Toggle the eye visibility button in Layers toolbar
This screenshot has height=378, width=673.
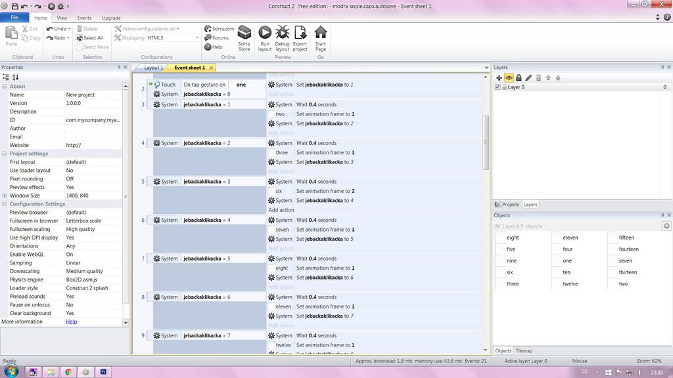(x=509, y=77)
